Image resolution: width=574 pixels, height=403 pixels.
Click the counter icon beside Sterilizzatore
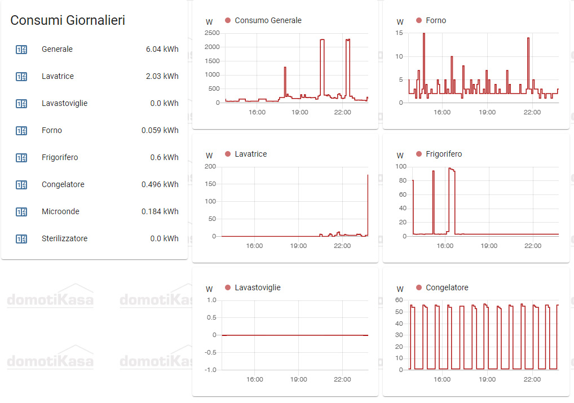coord(21,239)
